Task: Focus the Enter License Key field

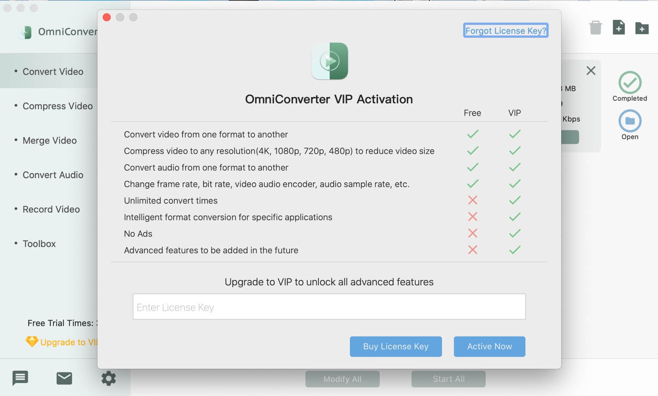Action: pos(329,307)
